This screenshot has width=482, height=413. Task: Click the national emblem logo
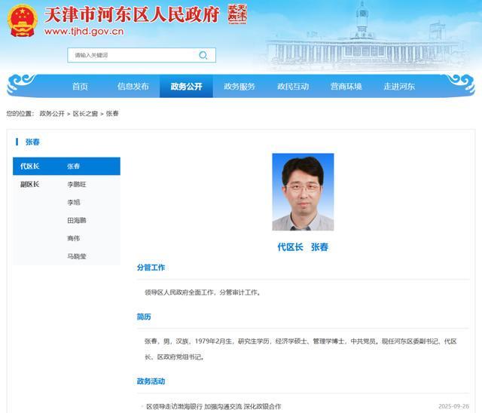[x=23, y=22]
